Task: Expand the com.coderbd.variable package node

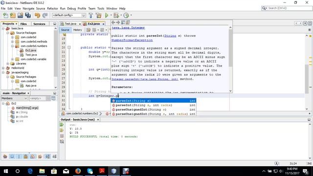Action: tap(12, 59)
